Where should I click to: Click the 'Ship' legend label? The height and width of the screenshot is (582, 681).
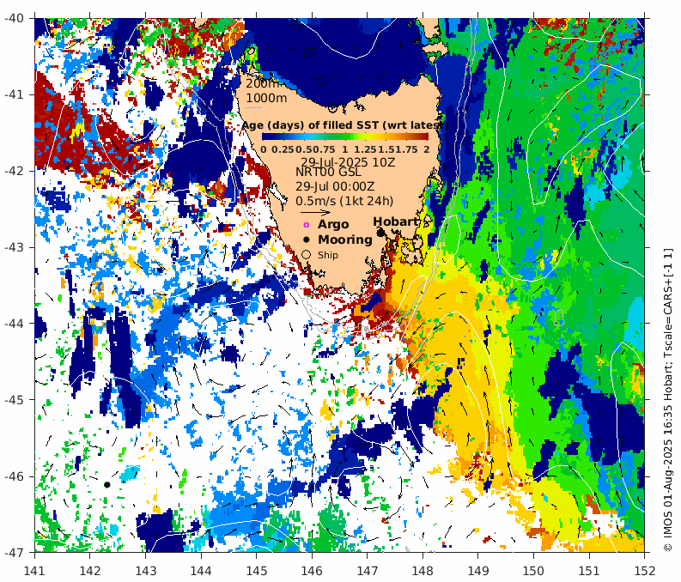point(328,255)
